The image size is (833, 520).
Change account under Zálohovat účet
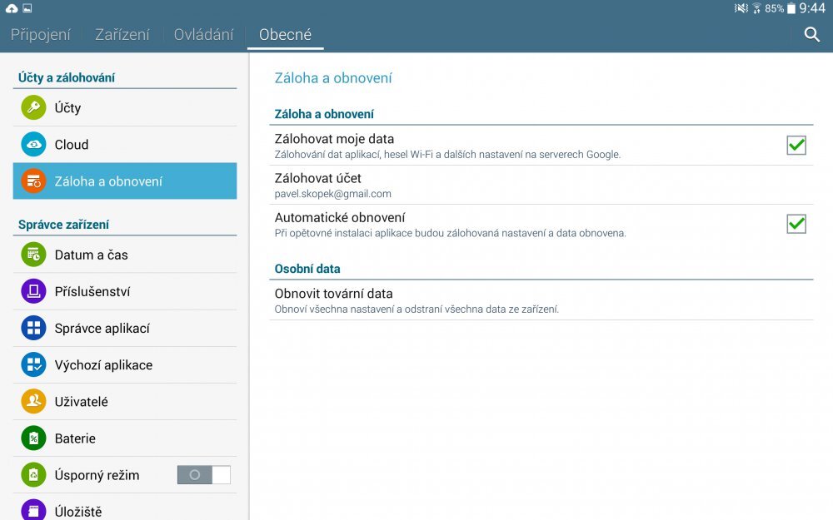[541, 183]
